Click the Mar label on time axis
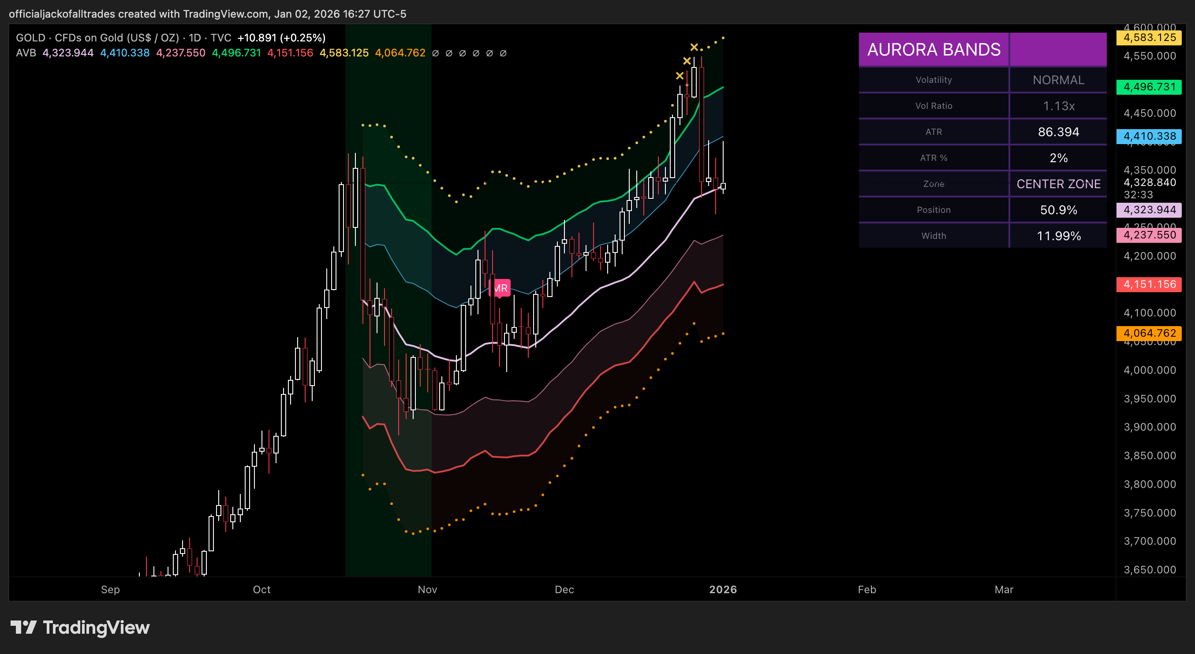The width and height of the screenshot is (1195, 654). click(1004, 590)
